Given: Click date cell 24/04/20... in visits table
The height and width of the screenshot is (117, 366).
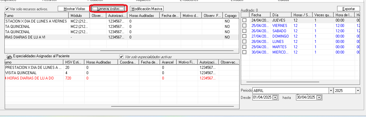Looking at the screenshot, I should point(260,20).
